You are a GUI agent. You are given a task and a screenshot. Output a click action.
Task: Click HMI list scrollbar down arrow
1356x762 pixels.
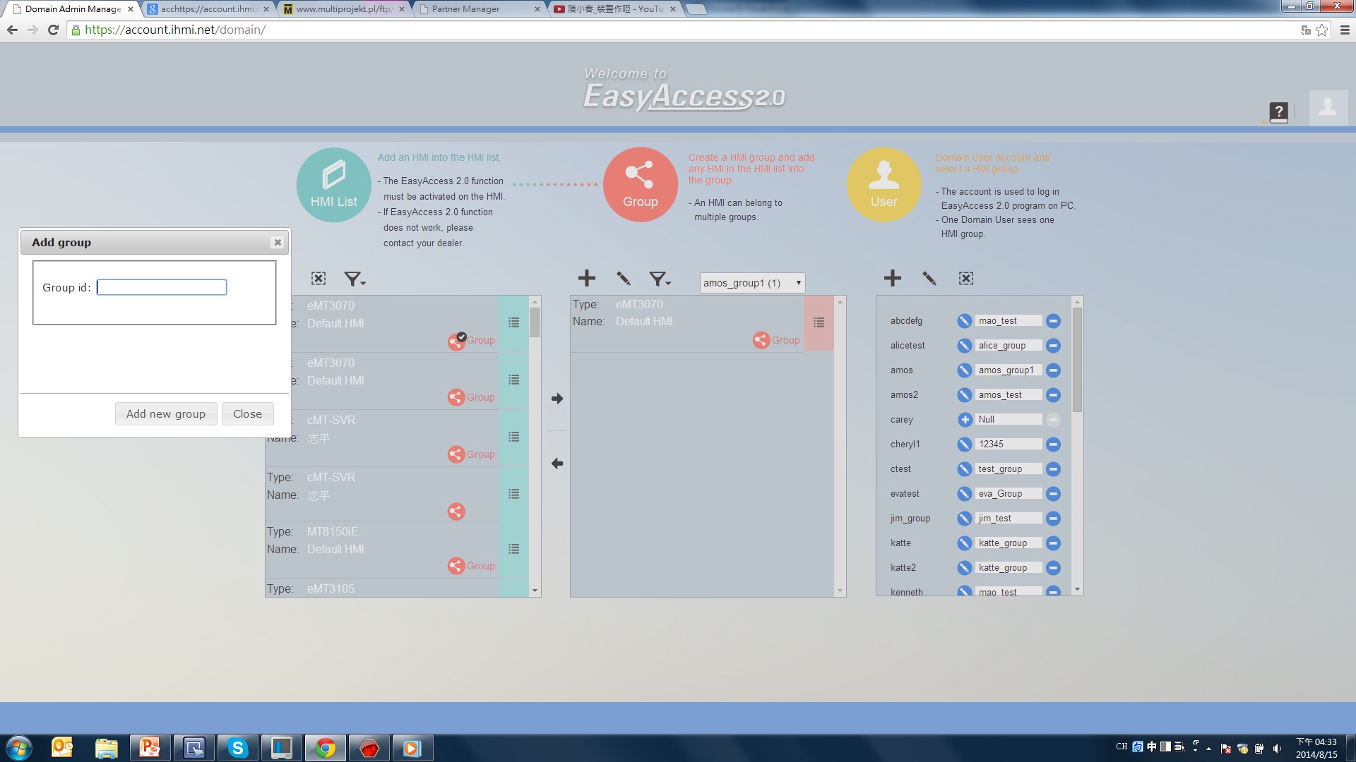tap(535, 591)
